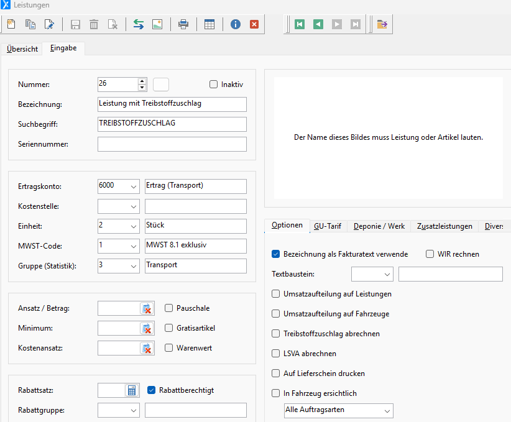Jump to first record navigation button
The image size is (511, 422).
click(x=300, y=24)
